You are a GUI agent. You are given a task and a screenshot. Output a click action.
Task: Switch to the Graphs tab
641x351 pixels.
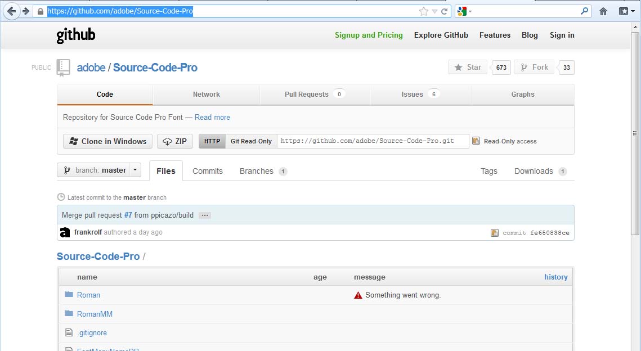point(523,94)
